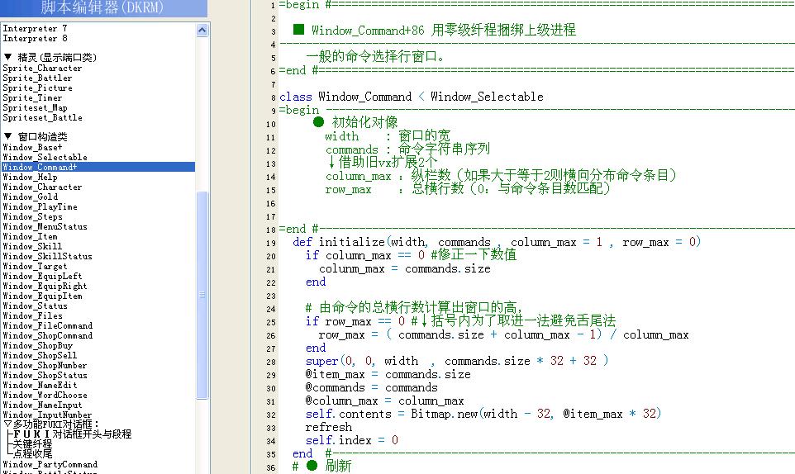Open FUKI对话框开头与段程 script
Image resolution: width=795 pixels, height=474 pixels.
click(x=72, y=434)
